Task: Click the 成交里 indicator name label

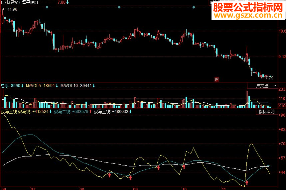Action: coord(262,86)
